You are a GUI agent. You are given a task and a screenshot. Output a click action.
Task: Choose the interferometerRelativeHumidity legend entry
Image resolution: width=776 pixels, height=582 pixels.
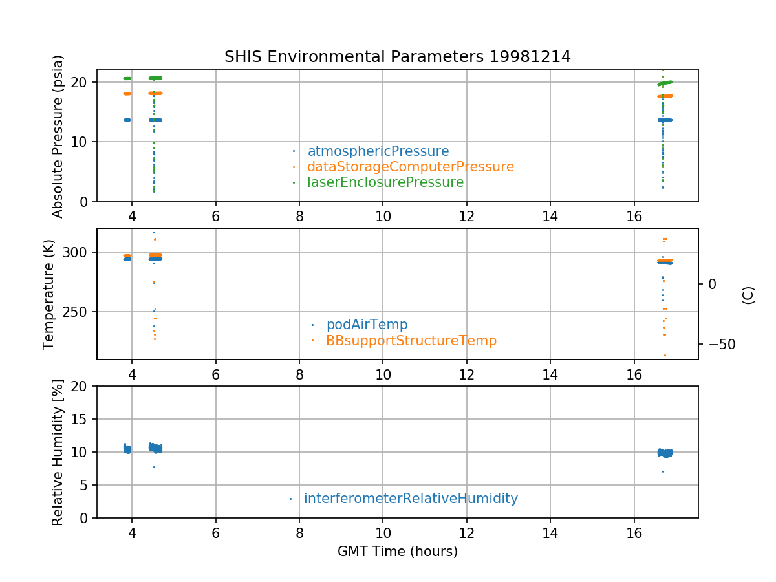point(411,499)
